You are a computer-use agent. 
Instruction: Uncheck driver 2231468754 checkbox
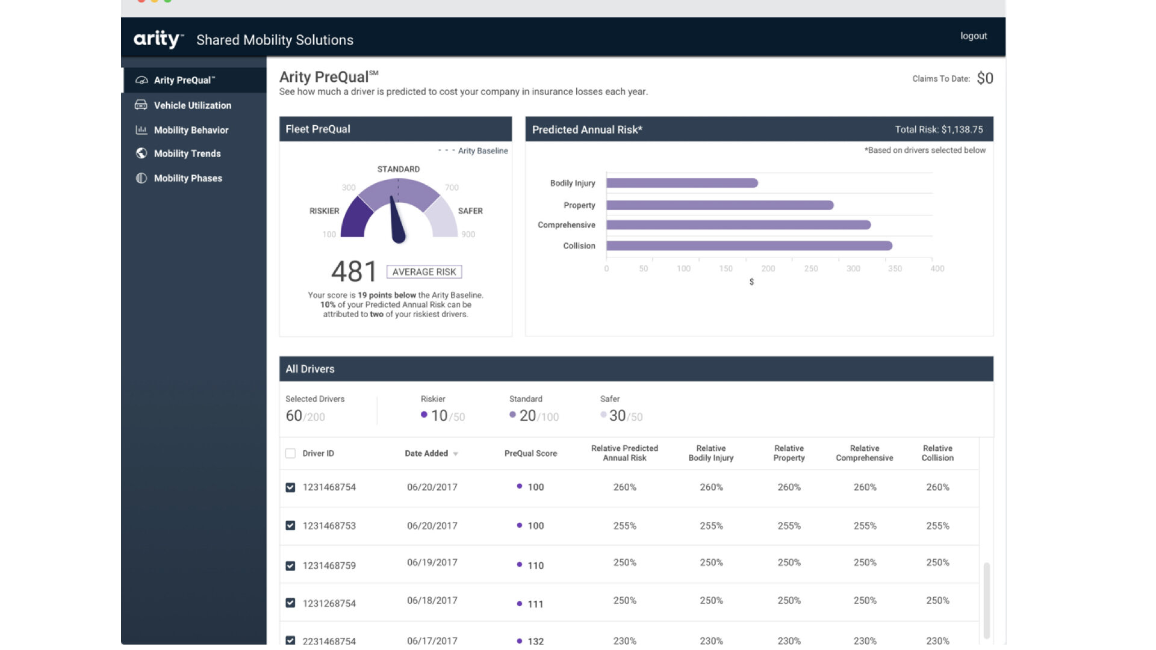(x=290, y=640)
